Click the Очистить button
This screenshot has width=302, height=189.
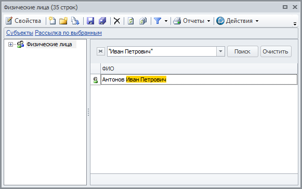click(x=276, y=51)
